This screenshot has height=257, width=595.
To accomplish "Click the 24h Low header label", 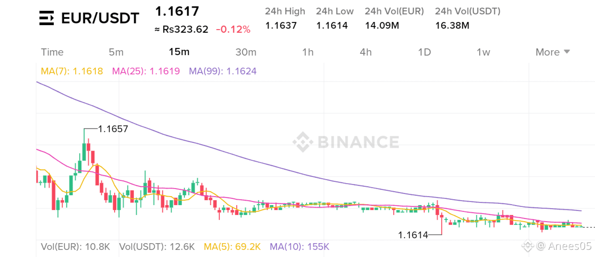I will pos(335,11).
